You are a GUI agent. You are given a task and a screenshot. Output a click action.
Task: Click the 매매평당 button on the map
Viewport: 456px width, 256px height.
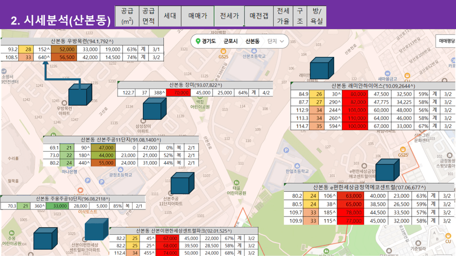[x=446, y=40]
